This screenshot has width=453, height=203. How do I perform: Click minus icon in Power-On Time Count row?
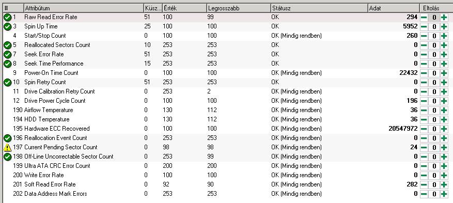coord(424,73)
